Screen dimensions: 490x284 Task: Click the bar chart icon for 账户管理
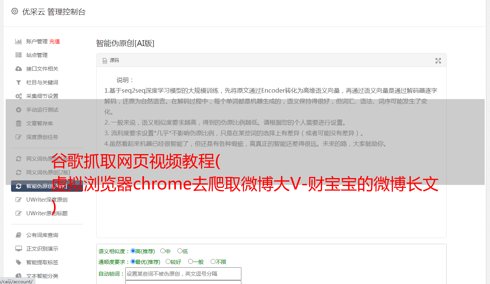pyautogui.click(x=18, y=41)
